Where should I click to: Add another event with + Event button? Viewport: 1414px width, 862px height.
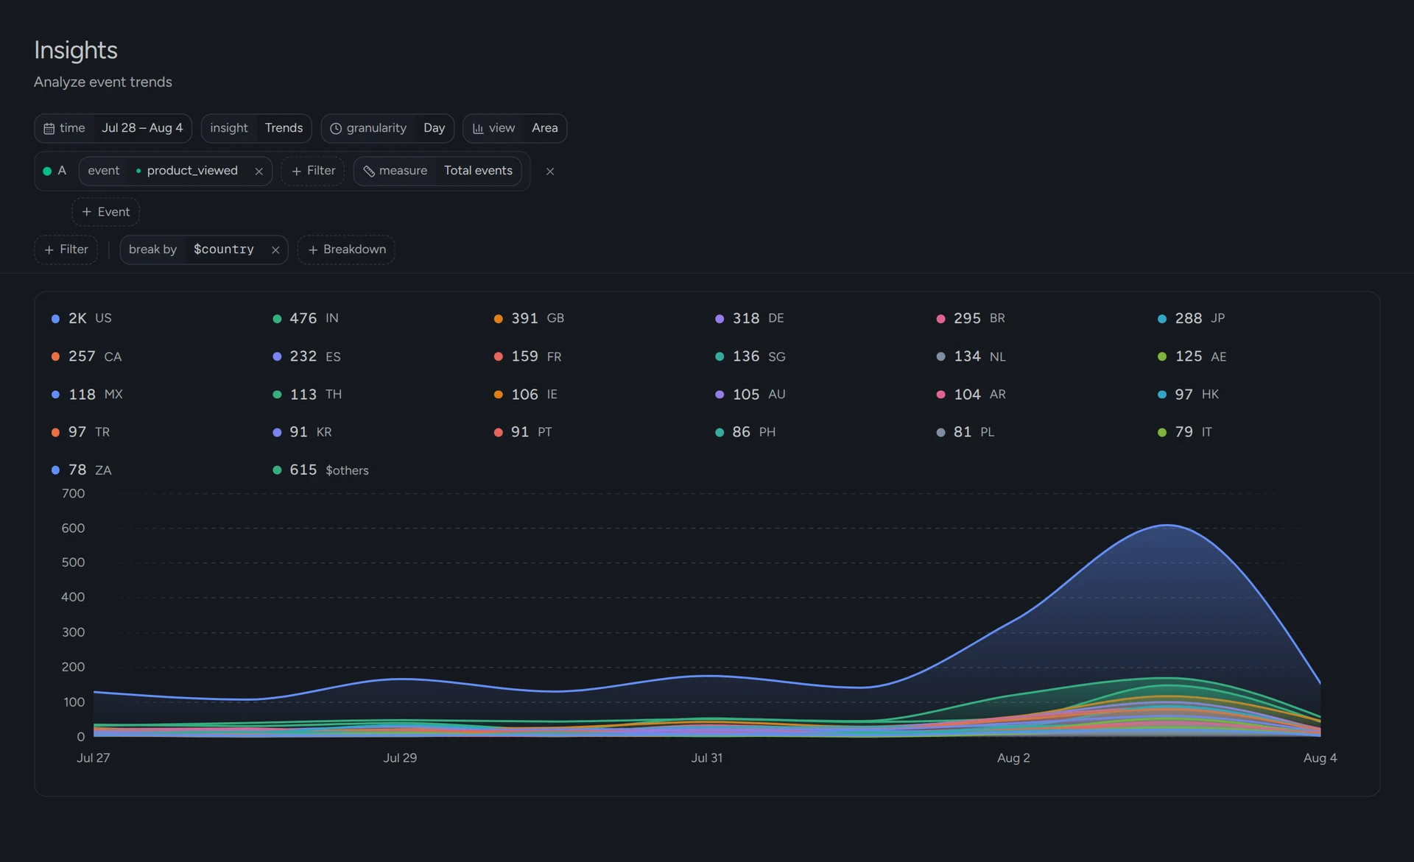[x=105, y=212]
